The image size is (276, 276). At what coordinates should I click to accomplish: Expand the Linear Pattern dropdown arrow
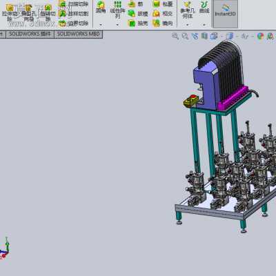(117, 24)
